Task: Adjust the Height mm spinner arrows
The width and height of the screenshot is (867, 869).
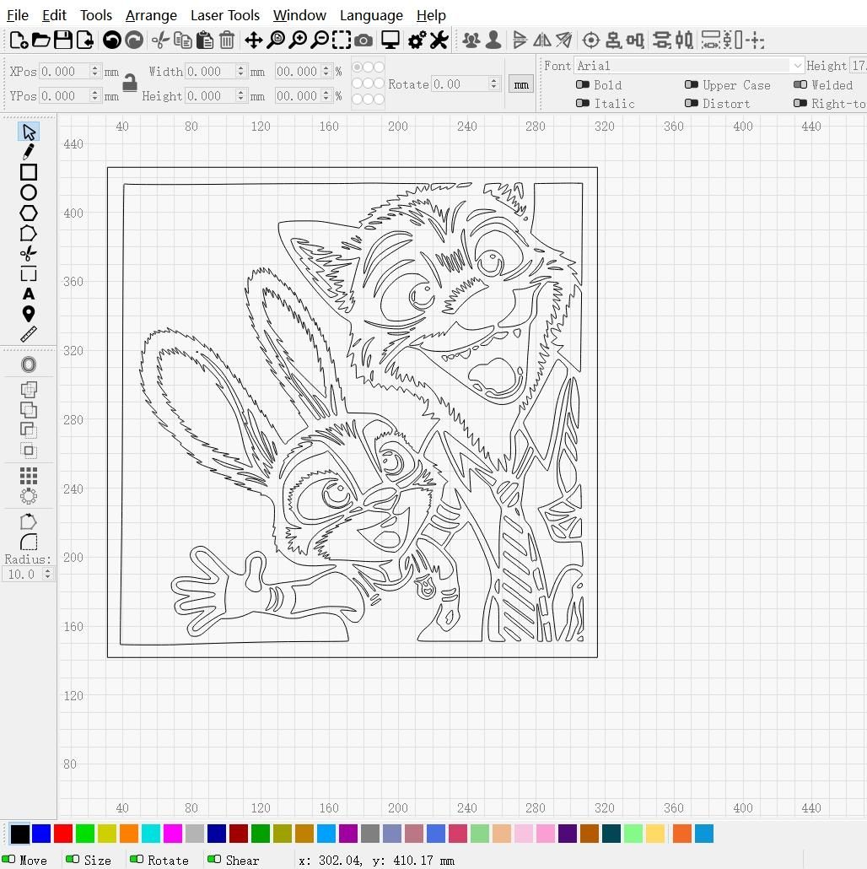Action: (240, 95)
